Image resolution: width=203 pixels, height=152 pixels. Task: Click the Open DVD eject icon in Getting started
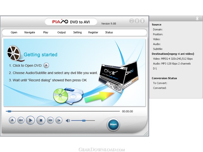point(46,66)
